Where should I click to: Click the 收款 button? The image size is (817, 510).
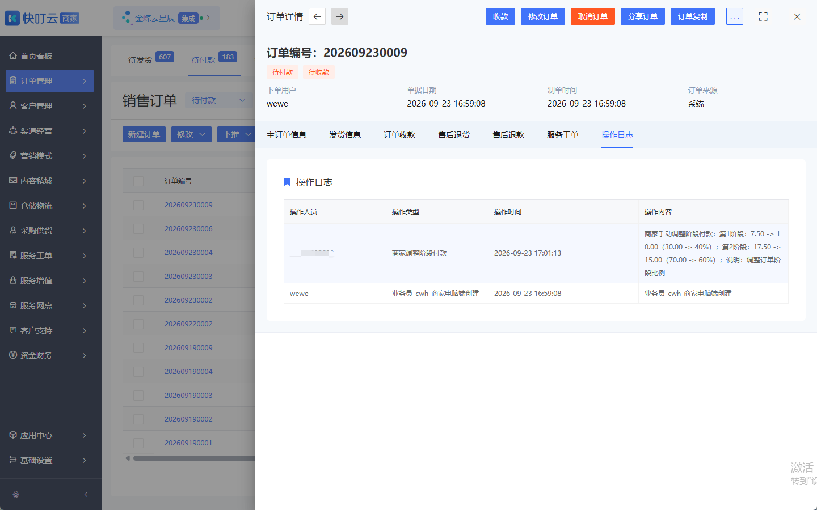click(500, 16)
